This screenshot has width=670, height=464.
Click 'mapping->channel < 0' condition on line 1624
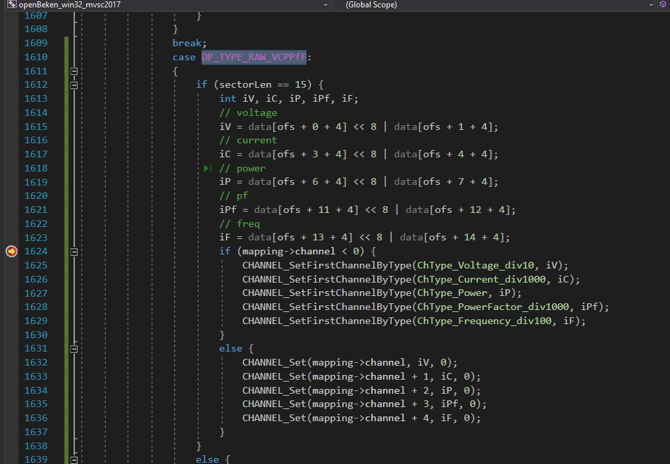point(300,251)
